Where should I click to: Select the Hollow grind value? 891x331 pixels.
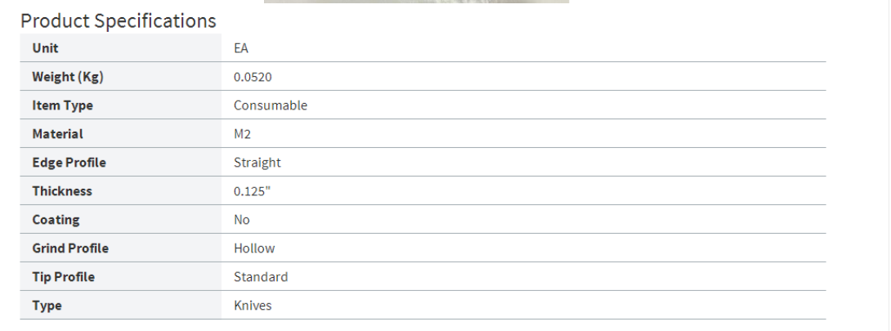[x=254, y=248]
